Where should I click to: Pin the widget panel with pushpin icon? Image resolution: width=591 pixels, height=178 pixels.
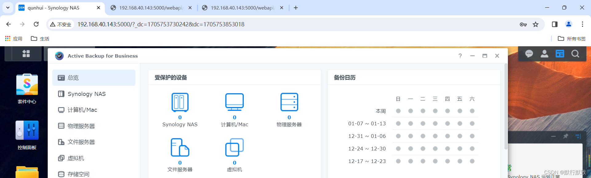pyautogui.click(x=566, y=136)
